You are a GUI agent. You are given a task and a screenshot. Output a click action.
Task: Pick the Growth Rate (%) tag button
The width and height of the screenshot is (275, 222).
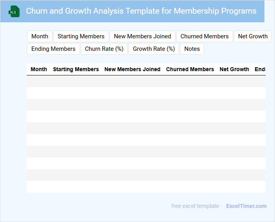154,49
